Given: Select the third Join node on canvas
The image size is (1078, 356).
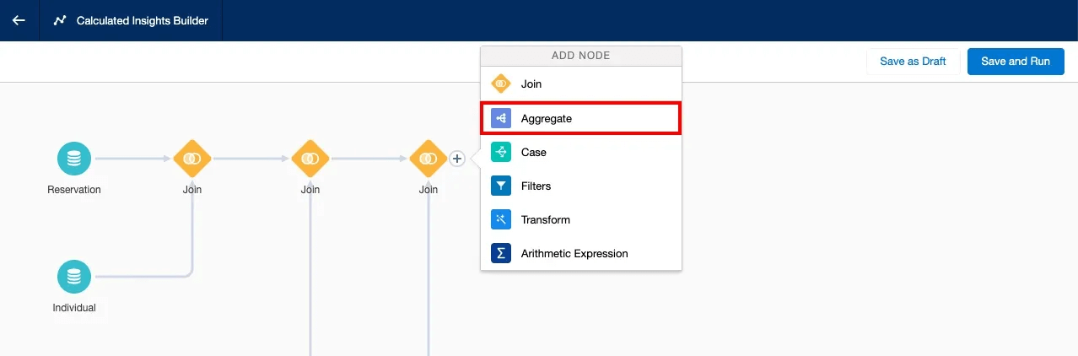Looking at the screenshot, I should (x=429, y=159).
